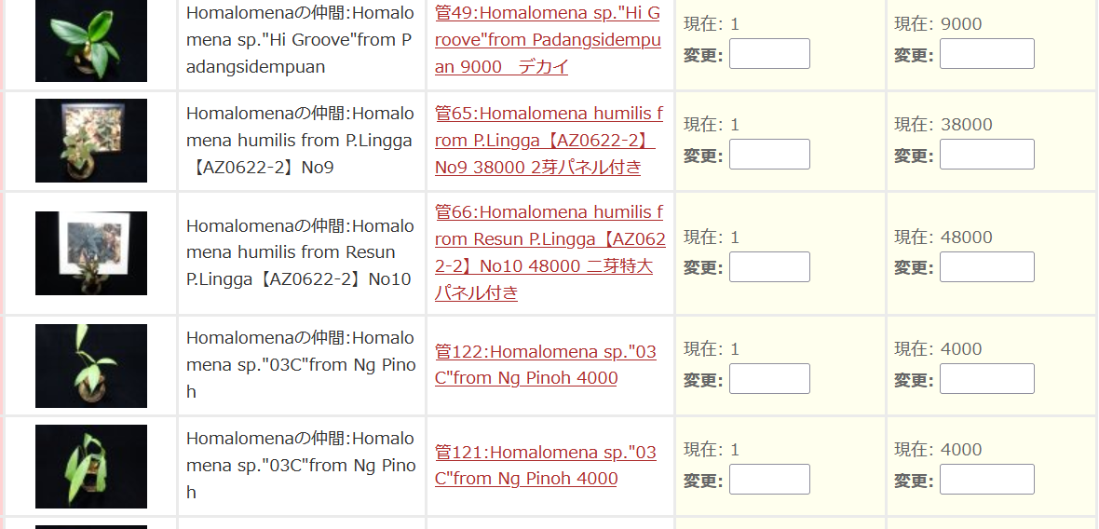
Task: Focus price change field for 管121 row
Action: click(x=987, y=480)
